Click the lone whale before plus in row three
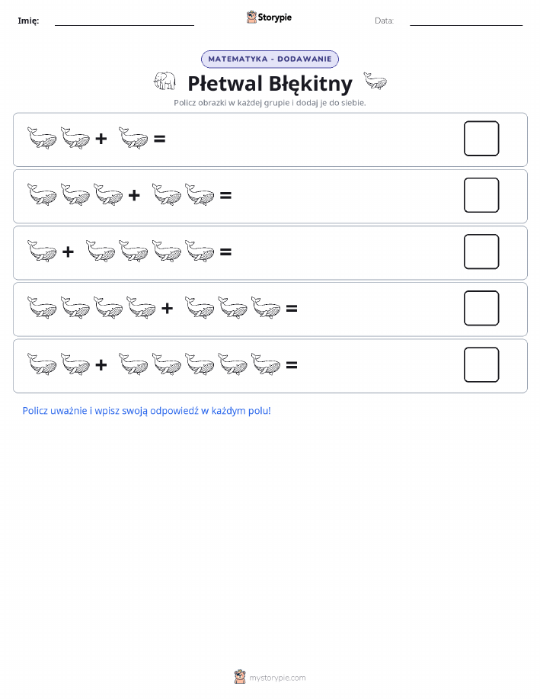 pos(42,251)
